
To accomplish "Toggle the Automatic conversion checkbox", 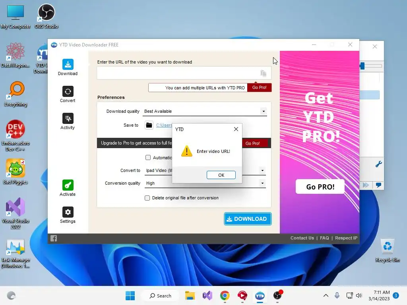I will (148, 158).
